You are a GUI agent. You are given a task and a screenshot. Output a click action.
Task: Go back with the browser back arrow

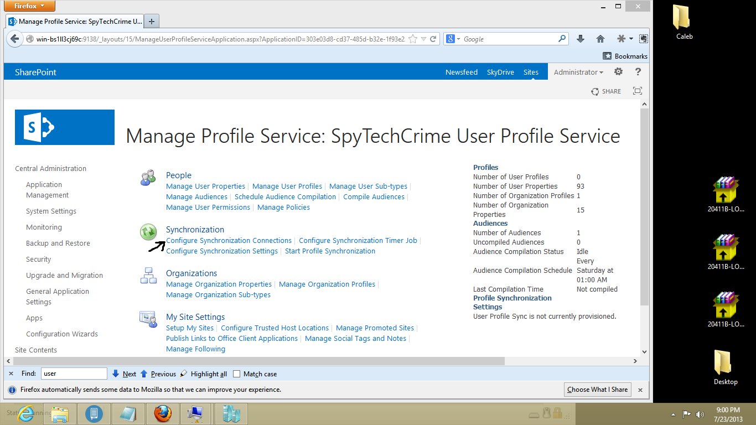[x=14, y=39]
